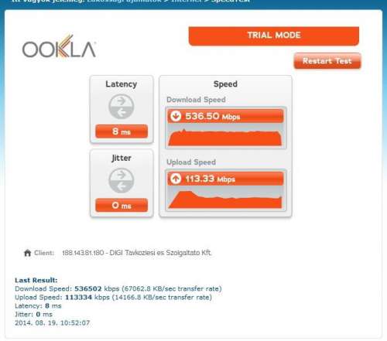Viewport: 387px width, 341px height.
Task: Click the 113.33 Mbps readout
Action: click(x=210, y=179)
